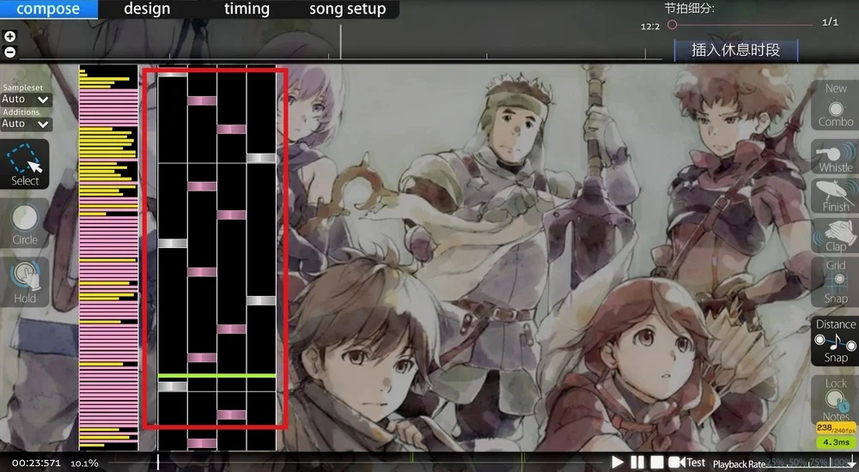Screen dimensions: 859x472
Task: Zoom in the timeline with plus icon
Action: coord(9,36)
